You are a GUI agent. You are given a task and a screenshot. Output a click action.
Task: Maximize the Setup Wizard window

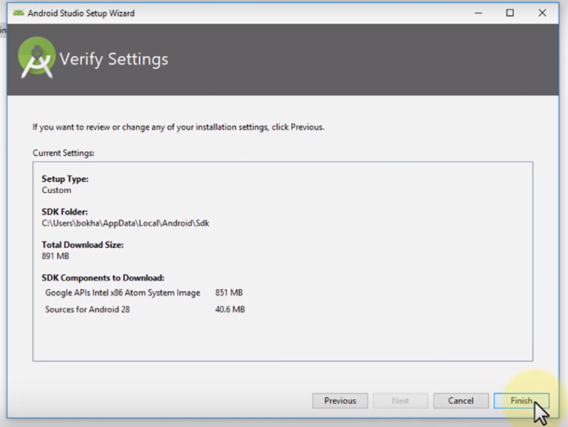pyautogui.click(x=510, y=13)
